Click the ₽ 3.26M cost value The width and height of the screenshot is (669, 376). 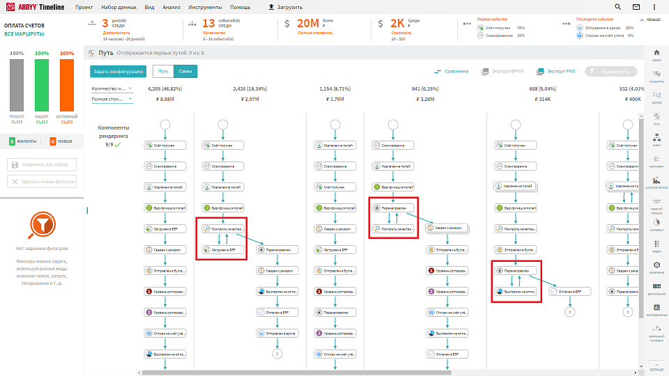(x=425, y=99)
